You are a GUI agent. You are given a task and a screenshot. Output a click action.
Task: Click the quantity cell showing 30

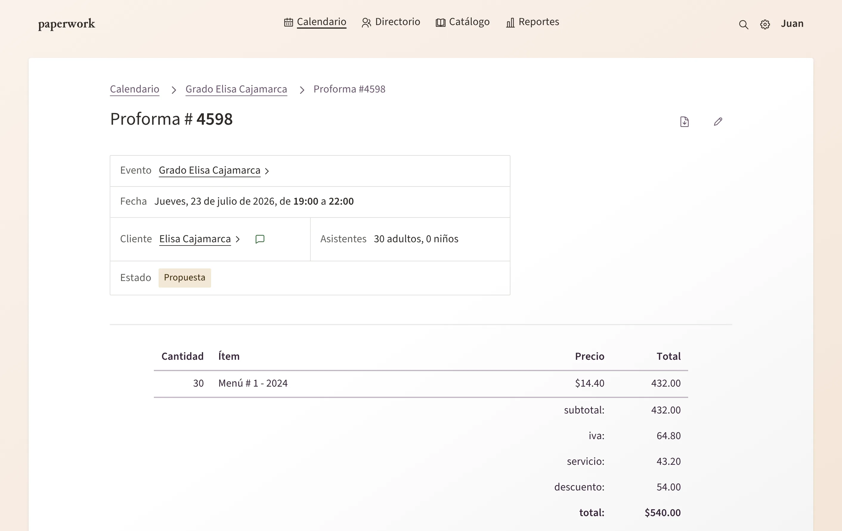(198, 383)
